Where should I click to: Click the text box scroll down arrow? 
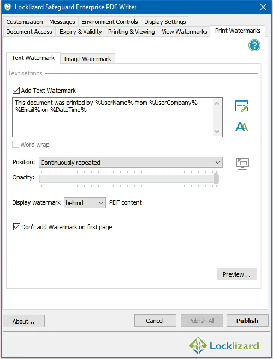(217, 132)
